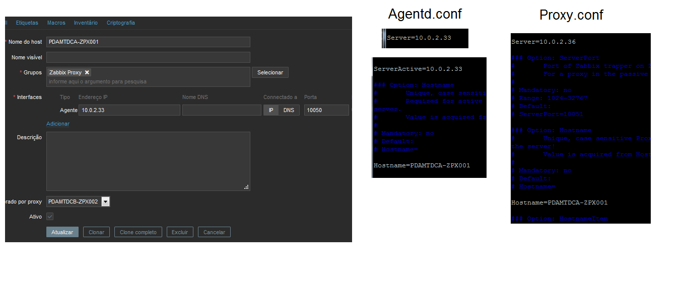The image size is (685, 300).
Task: Open the Criptografia tab
Action: pos(120,23)
